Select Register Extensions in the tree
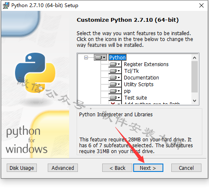Screen dimensions: 209x192 pyautogui.click(x=146, y=64)
